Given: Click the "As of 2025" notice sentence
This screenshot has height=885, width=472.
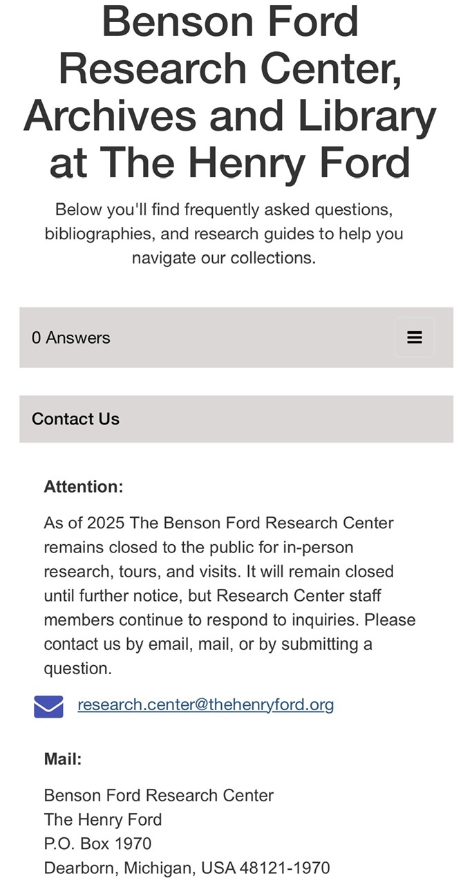Looking at the screenshot, I should 218,523.
